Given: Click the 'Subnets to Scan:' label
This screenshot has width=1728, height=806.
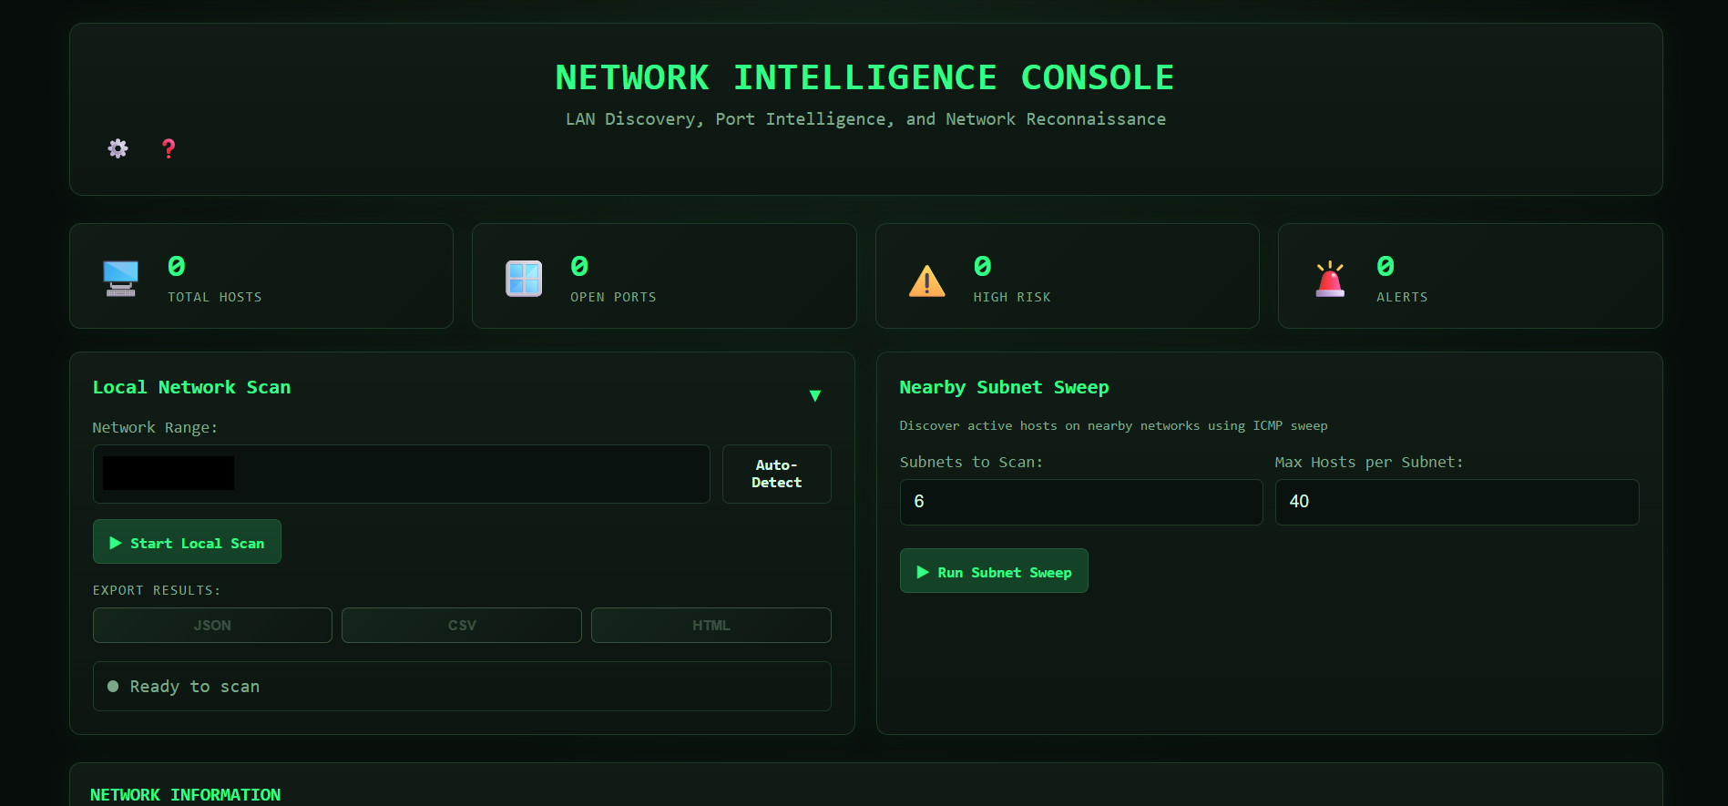Looking at the screenshot, I should tap(971, 463).
